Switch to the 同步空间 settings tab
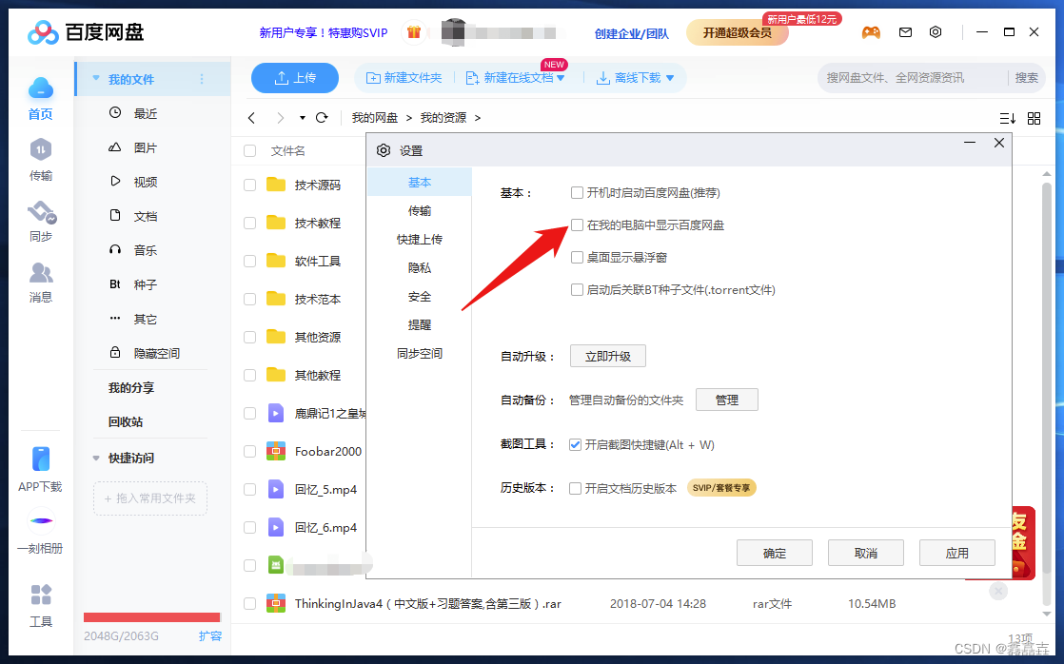This screenshot has width=1064, height=664. click(x=420, y=353)
